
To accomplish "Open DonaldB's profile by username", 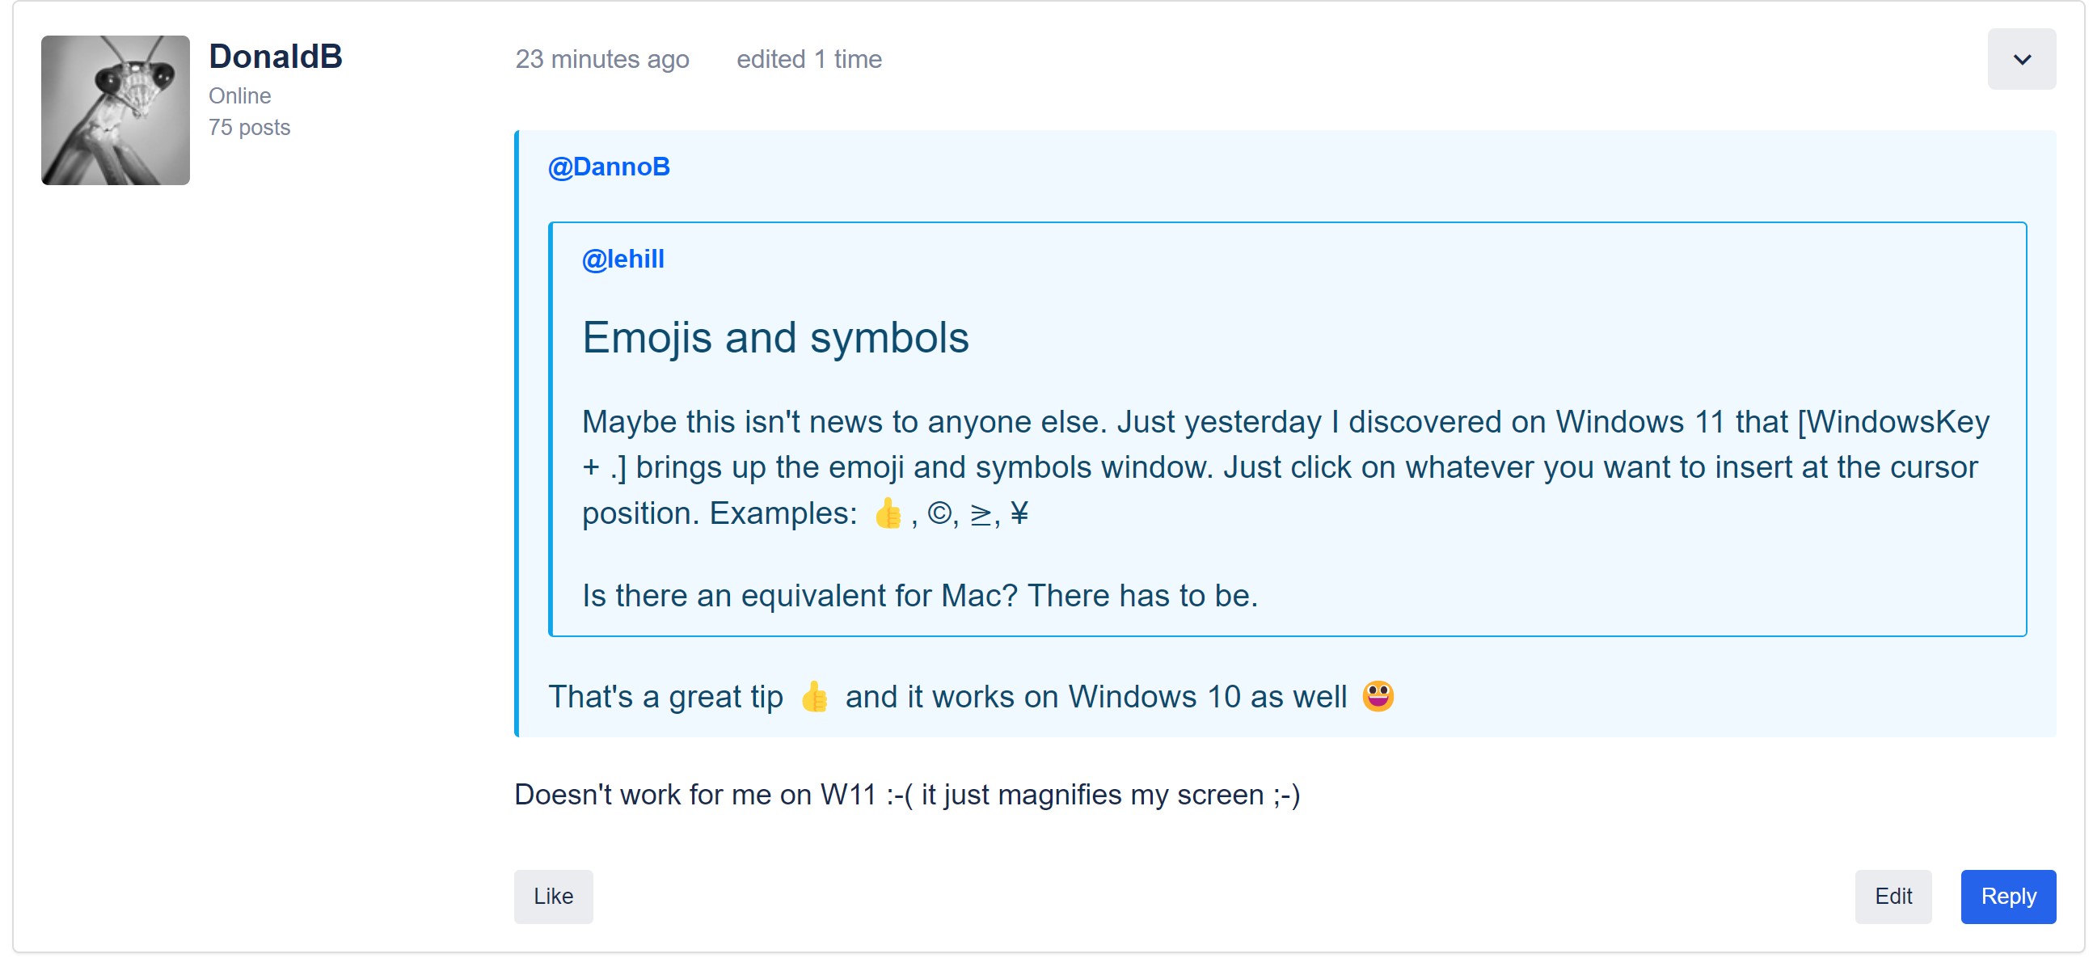I will point(275,56).
